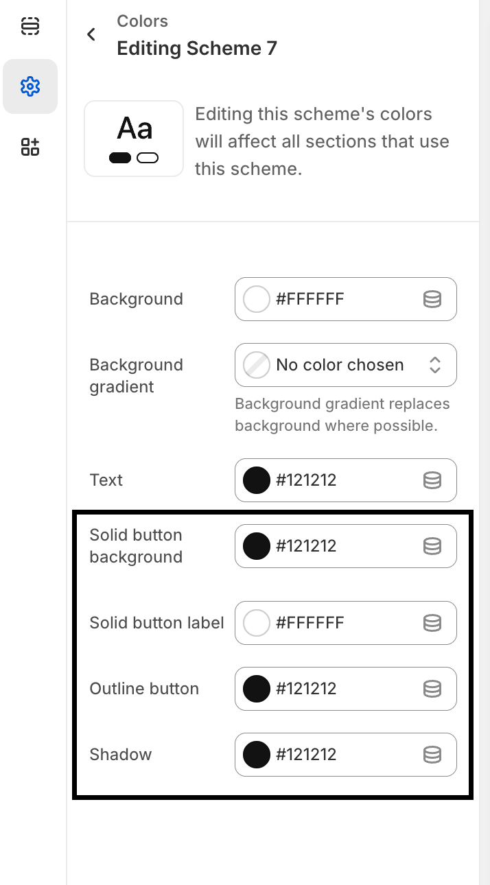This screenshot has height=885, width=490.
Task: Click the Solid button background hex value
Action: [x=306, y=546]
